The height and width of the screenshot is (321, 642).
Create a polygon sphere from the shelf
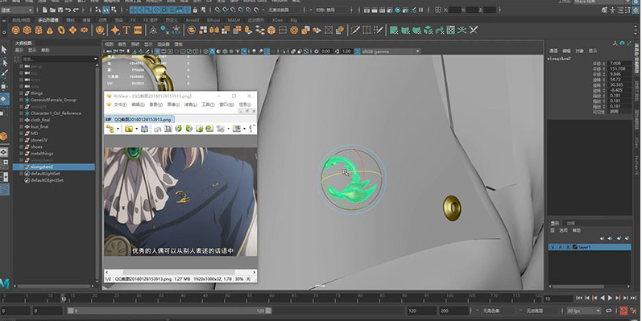[15, 30]
